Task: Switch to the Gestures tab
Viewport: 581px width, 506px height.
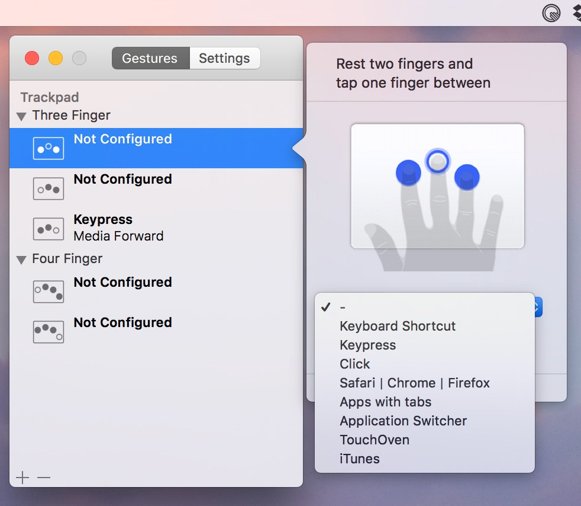Action: click(150, 58)
